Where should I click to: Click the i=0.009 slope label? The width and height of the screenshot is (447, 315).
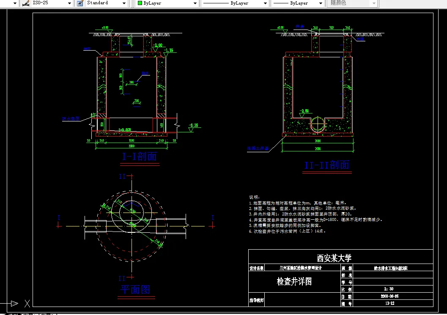point(125,130)
